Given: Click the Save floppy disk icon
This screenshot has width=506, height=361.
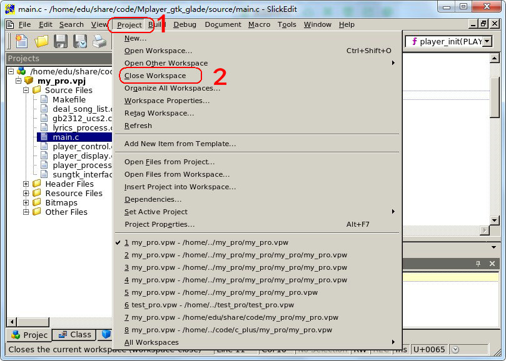Looking at the screenshot, I should click(60, 41).
